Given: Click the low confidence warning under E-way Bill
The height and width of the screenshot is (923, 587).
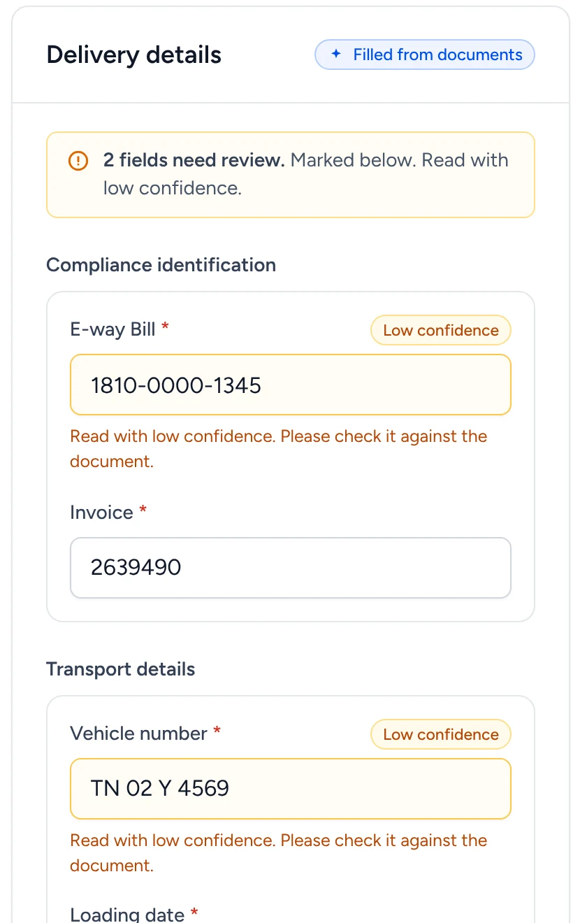Looking at the screenshot, I should point(279,449).
